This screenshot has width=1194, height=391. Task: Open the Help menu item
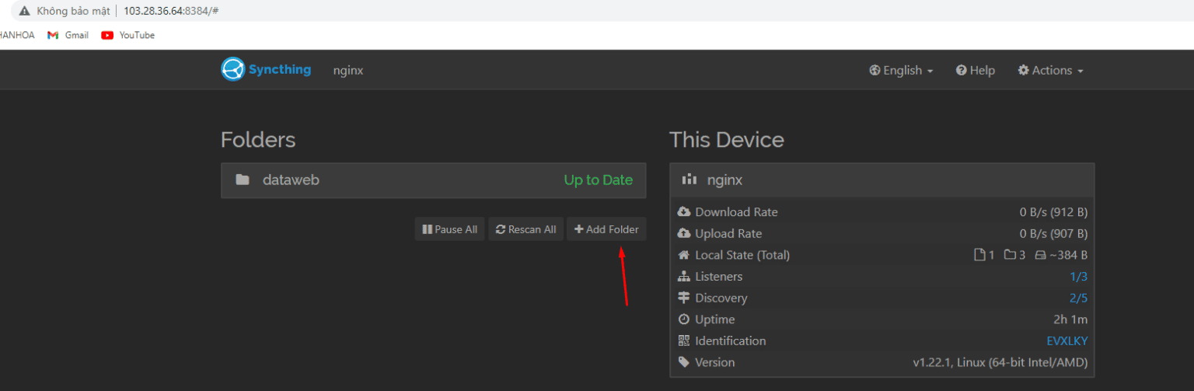pos(975,70)
